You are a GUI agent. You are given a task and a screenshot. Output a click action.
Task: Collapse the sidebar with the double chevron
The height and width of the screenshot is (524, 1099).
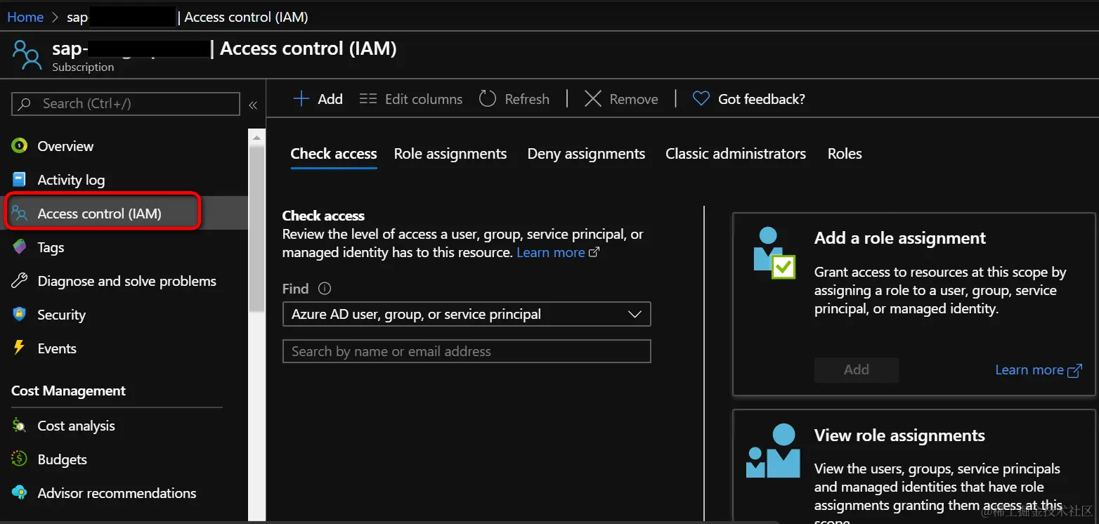(x=253, y=105)
